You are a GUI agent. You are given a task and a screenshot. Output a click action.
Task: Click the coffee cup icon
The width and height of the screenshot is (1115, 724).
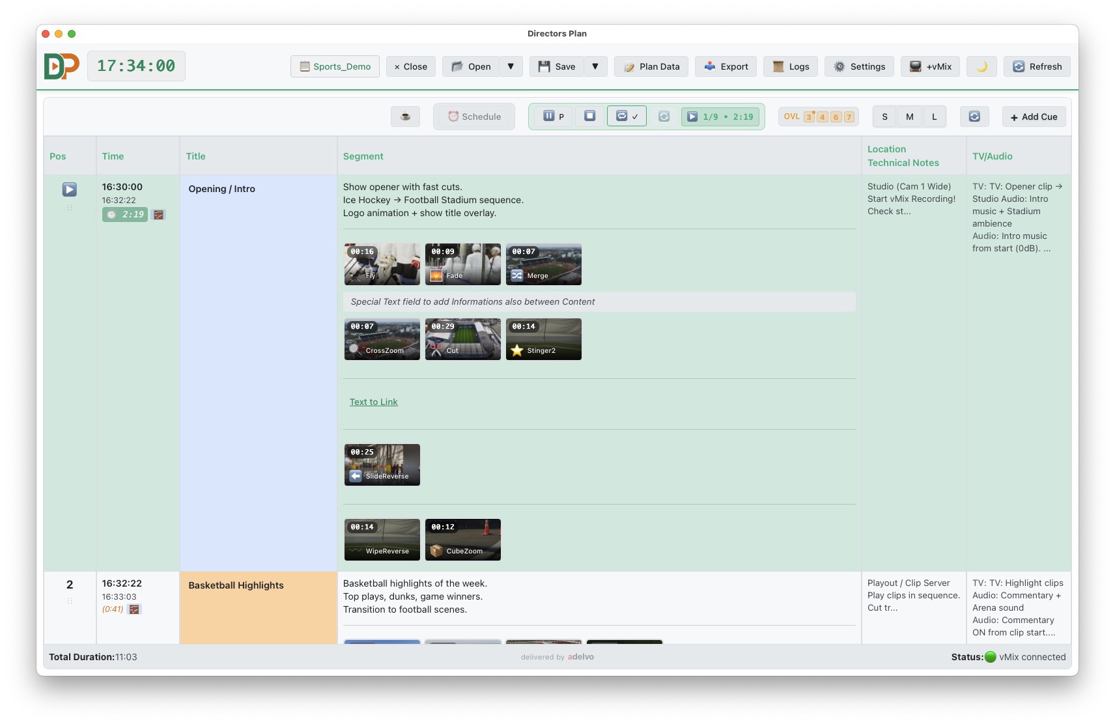[405, 117]
